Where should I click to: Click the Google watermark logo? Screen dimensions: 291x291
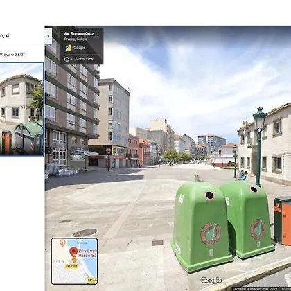pos(211,281)
